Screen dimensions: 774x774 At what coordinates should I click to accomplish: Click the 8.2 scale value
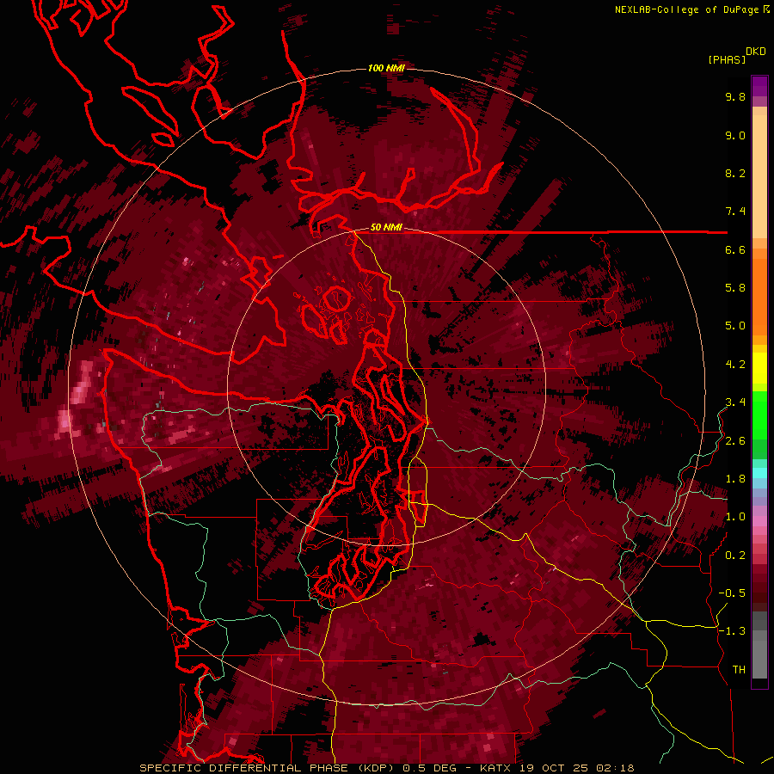[735, 173]
